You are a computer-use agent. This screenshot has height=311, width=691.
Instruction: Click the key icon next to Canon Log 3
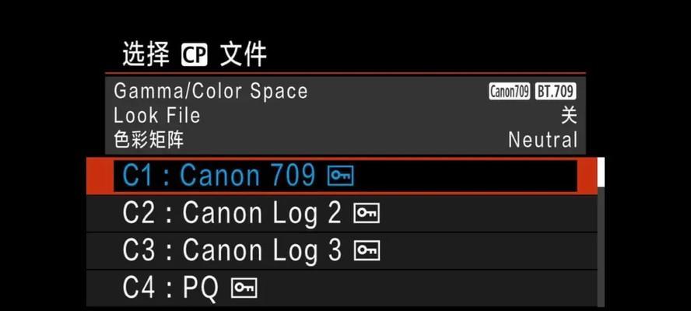(367, 250)
